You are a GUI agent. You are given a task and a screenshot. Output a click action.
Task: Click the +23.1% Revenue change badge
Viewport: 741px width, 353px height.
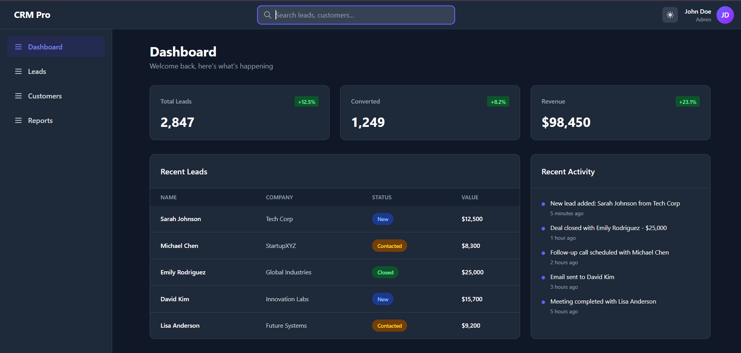point(687,102)
